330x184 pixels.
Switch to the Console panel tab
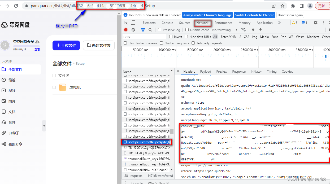tap(167, 23)
